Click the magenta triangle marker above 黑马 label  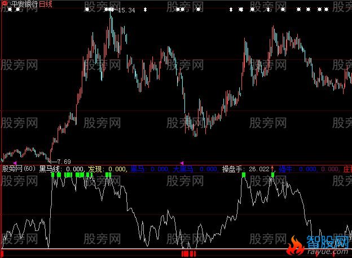(x=182, y=162)
